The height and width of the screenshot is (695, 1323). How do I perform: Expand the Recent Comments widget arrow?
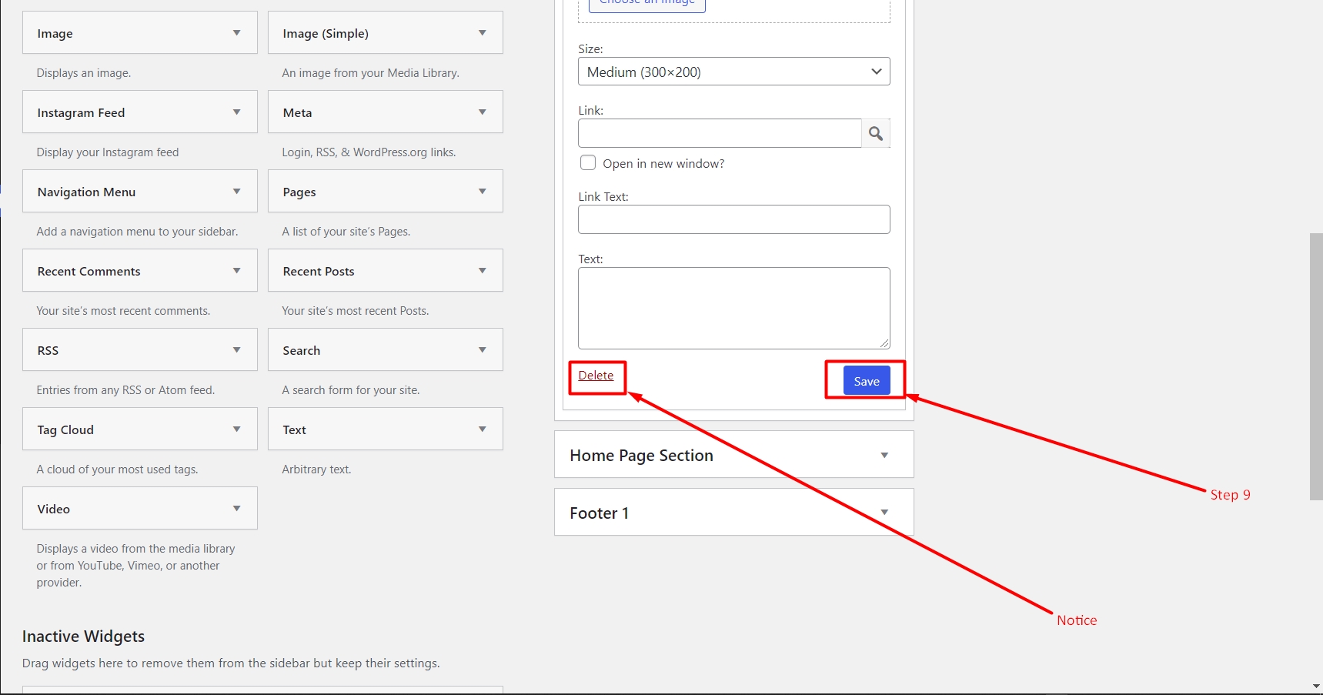point(237,271)
